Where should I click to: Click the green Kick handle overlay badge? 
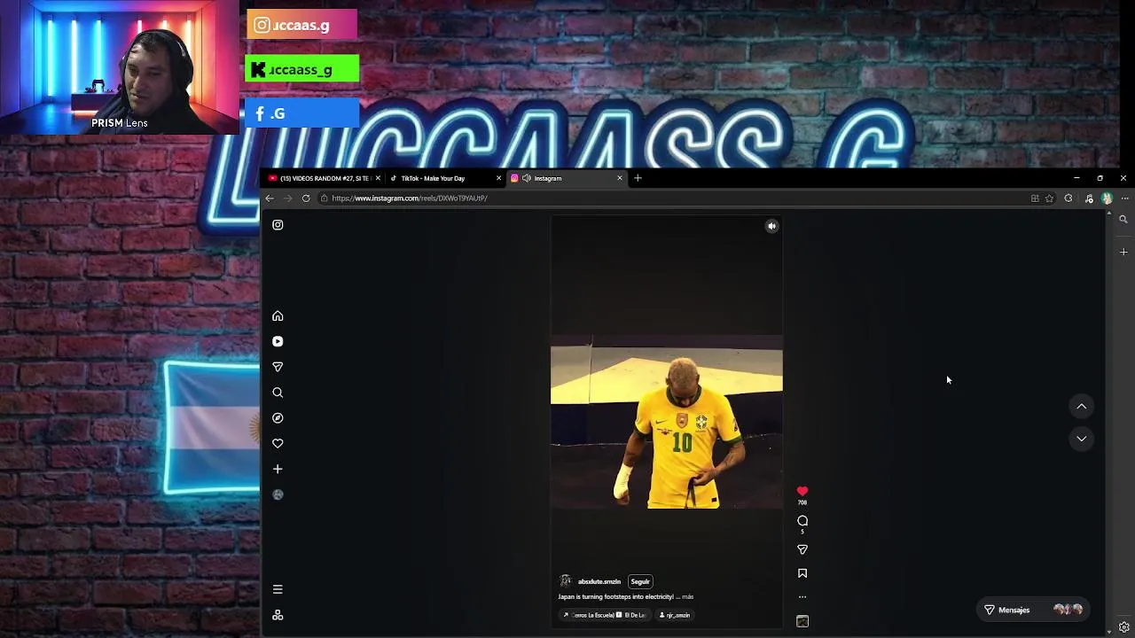pos(302,69)
